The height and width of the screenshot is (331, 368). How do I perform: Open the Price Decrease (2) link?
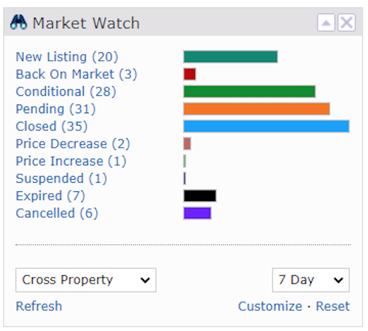pos(73,144)
